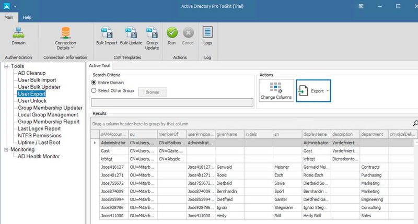Sort by the ou column header
The image size is (418, 224).
pyautogui.click(x=143, y=134)
